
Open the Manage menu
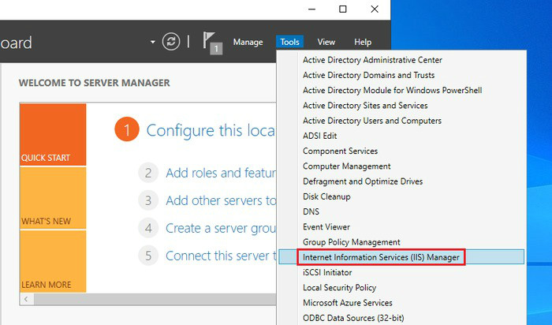[248, 42]
